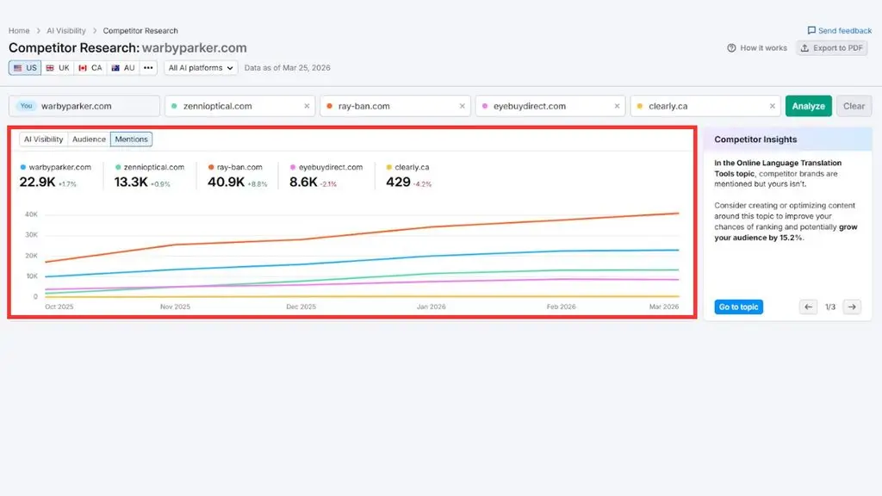Click the Go to topic button
The image size is (882, 496).
coord(738,307)
